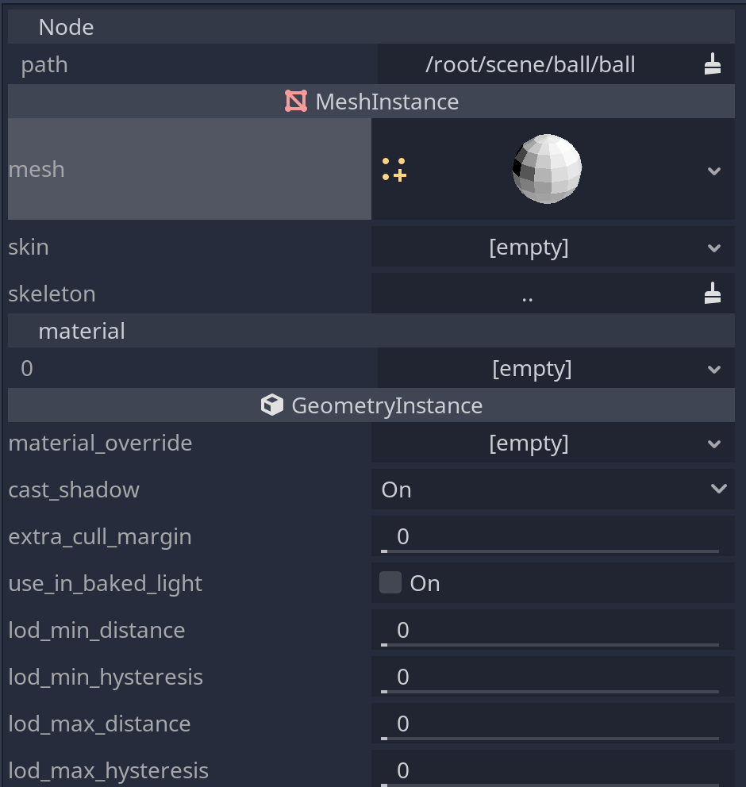Collapse the material section header
The height and width of the screenshot is (787, 746).
pos(82,330)
